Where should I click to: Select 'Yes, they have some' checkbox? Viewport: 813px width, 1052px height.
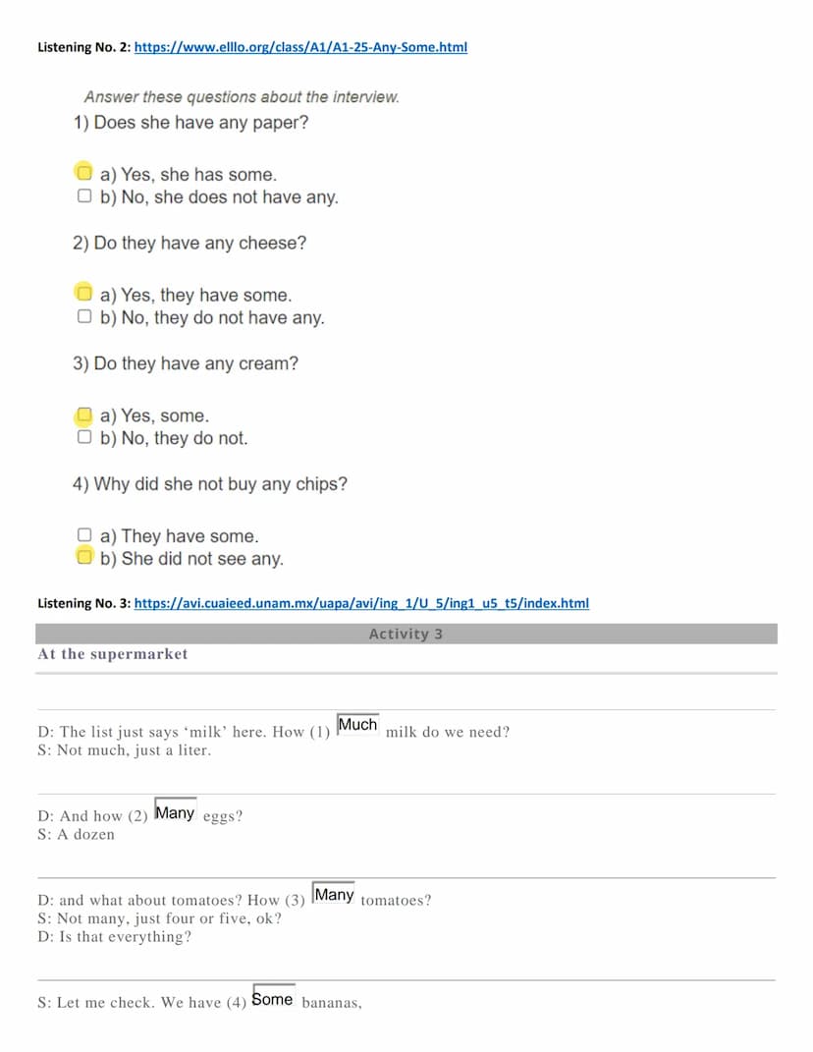point(83,293)
